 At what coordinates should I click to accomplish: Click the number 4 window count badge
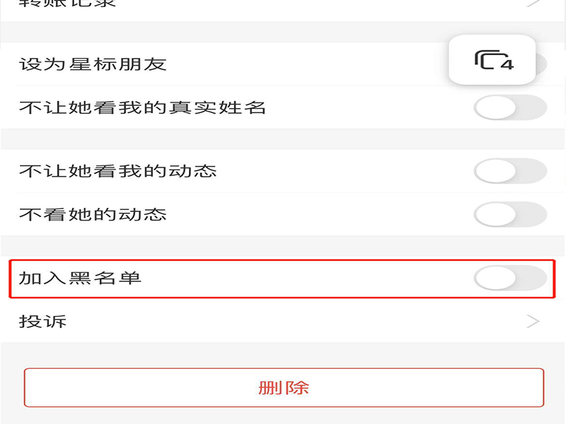(507, 64)
